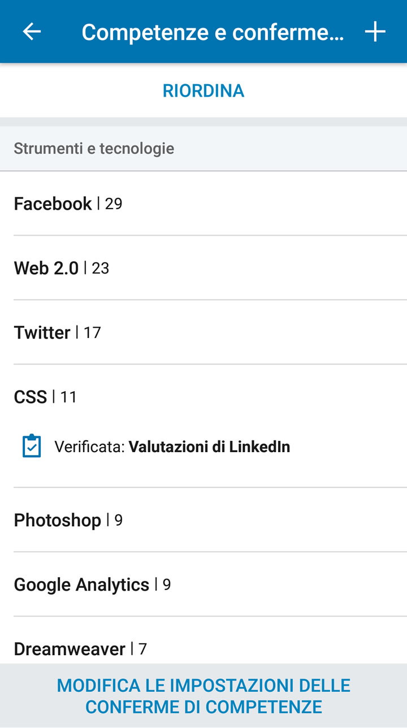The height and width of the screenshot is (728, 407).
Task: Select the Photoshop skill row
Action: (x=58, y=520)
